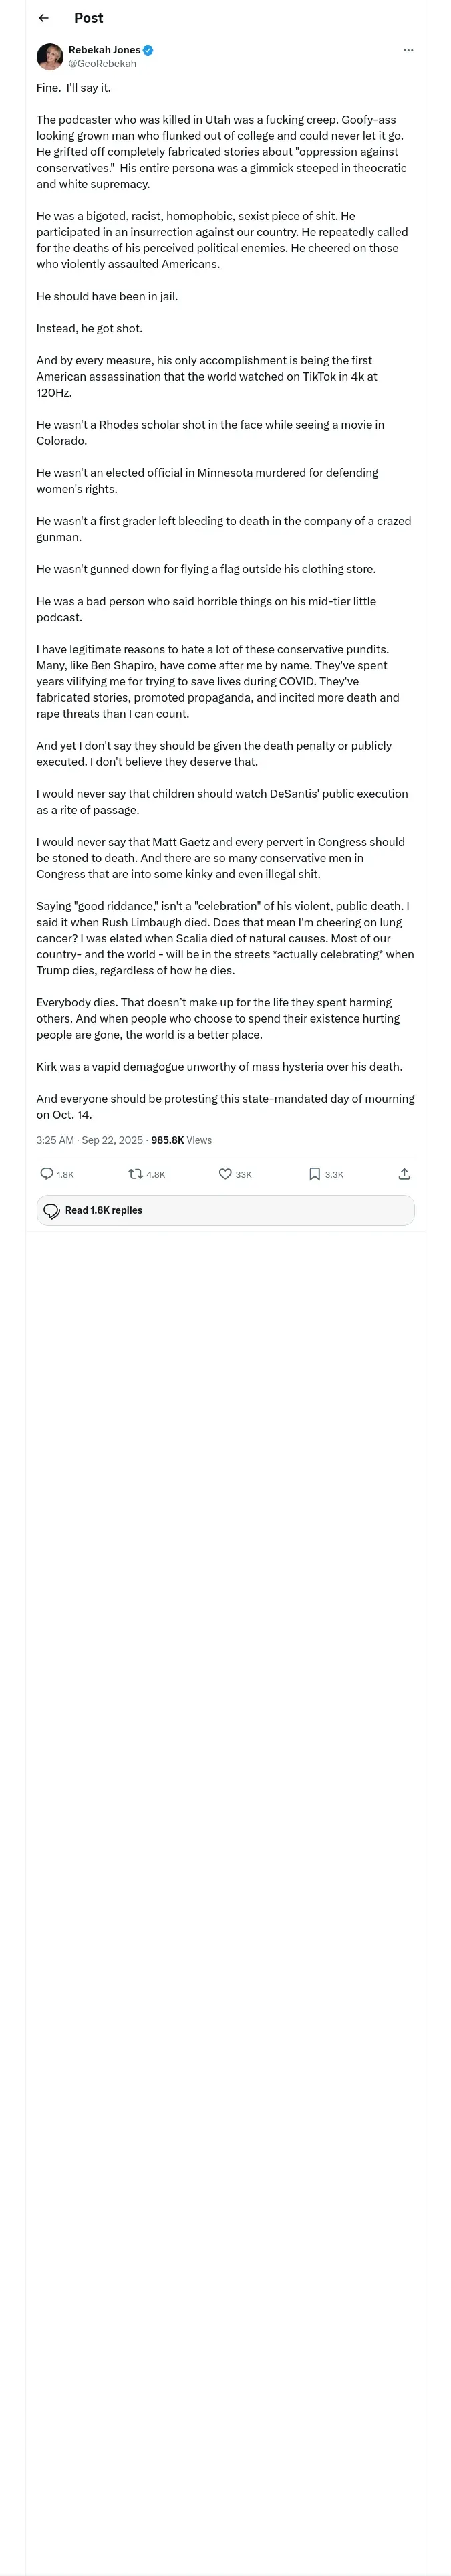
Task: Open the three-dot more options menu
Action: tap(408, 50)
